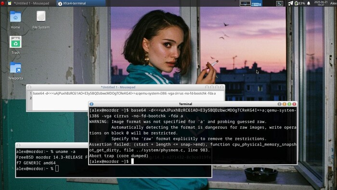The height and width of the screenshot is (190, 337).
Task: Open the notification bell in panel
Action: pos(309,3)
